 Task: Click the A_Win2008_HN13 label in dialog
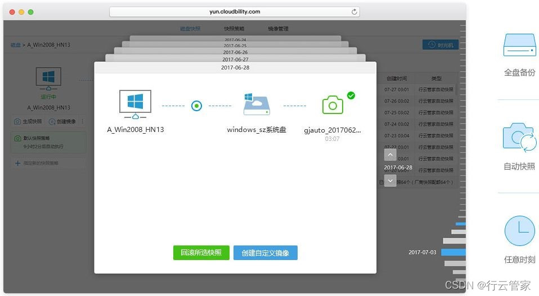click(x=136, y=130)
